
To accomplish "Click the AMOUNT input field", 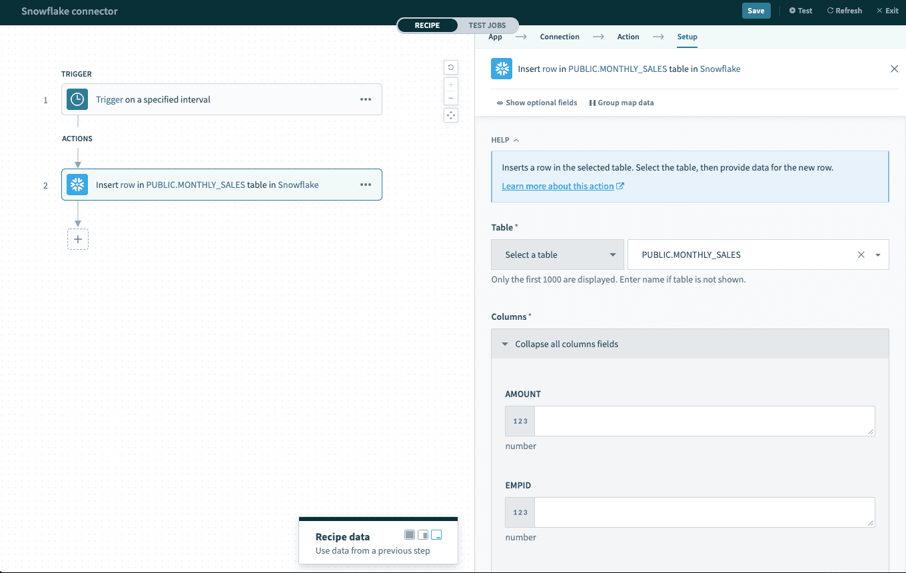I will (x=703, y=421).
